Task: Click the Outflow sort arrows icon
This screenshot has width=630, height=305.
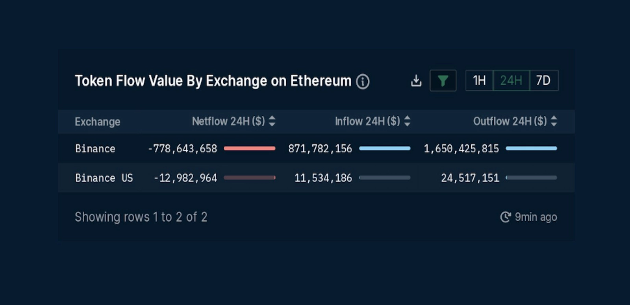Action: tap(554, 122)
